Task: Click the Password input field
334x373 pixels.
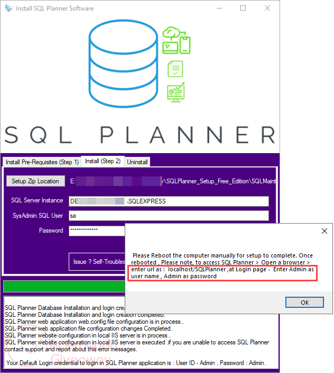Action: pyautogui.click(x=97, y=231)
